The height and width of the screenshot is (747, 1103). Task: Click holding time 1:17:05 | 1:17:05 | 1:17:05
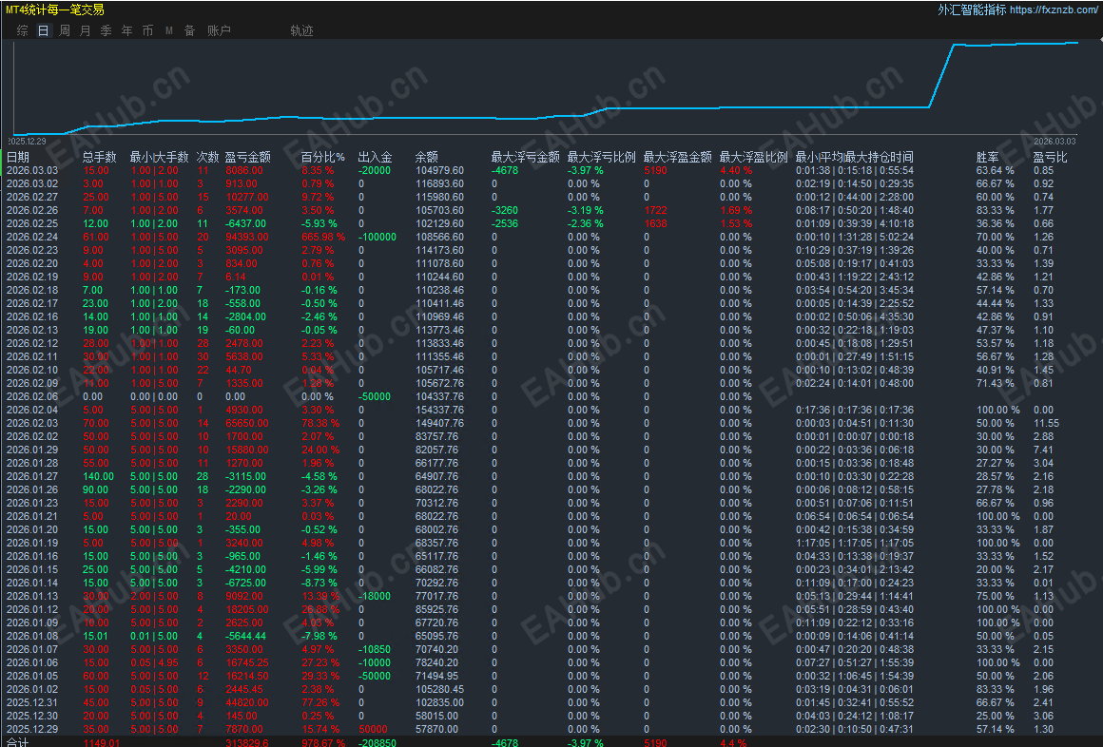pos(855,543)
